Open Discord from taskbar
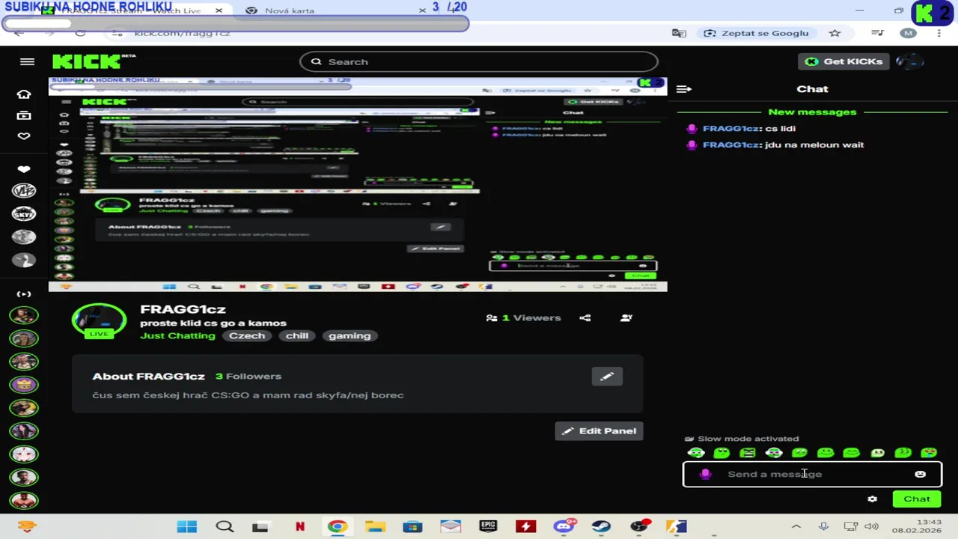Viewport: 958px width, 539px height. click(564, 527)
